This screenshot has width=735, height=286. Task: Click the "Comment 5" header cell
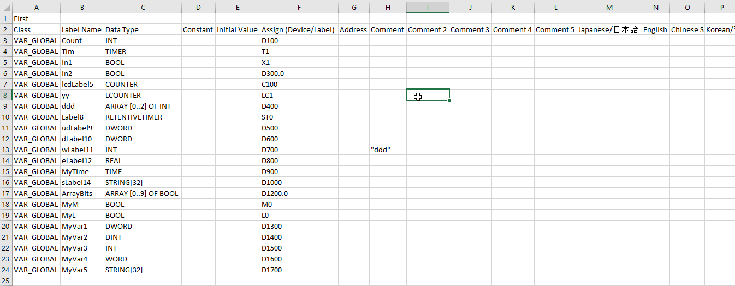[x=555, y=29]
